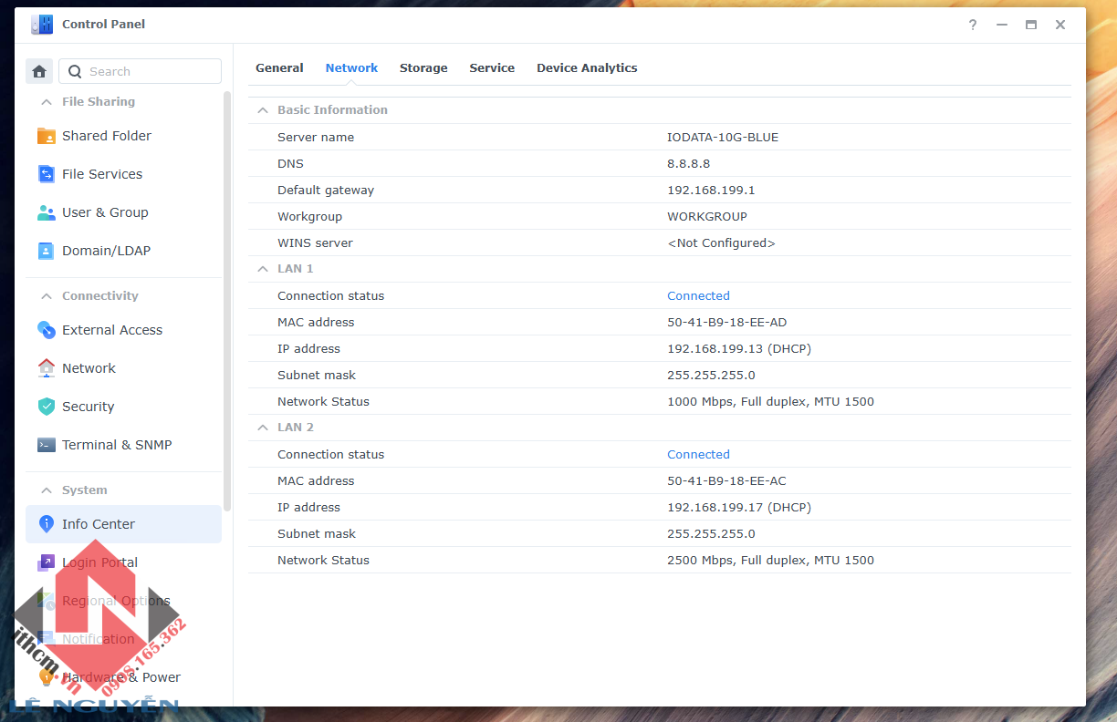
Task: Collapse the File Sharing sidebar section
Action: [x=46, y=102]
